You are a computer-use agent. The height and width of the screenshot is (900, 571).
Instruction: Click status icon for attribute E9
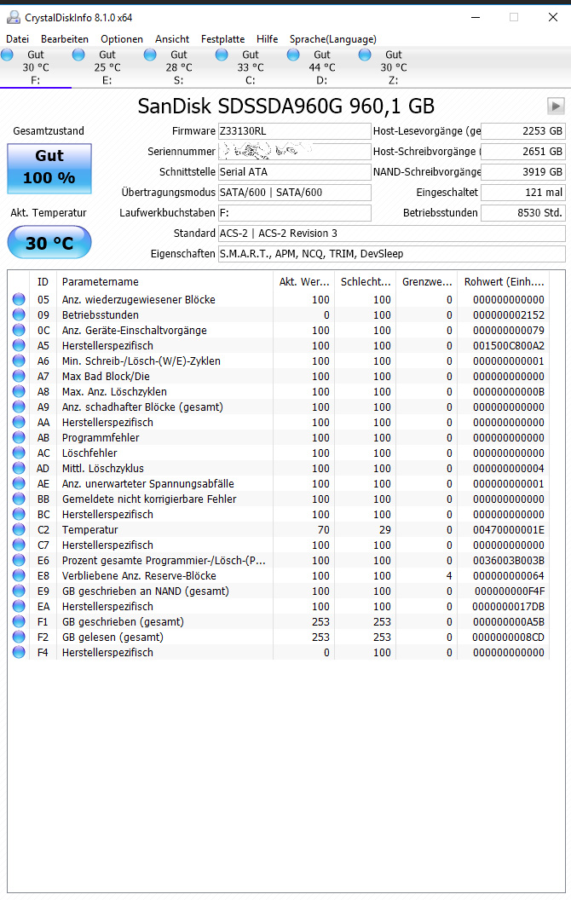(x=19, y=591)
